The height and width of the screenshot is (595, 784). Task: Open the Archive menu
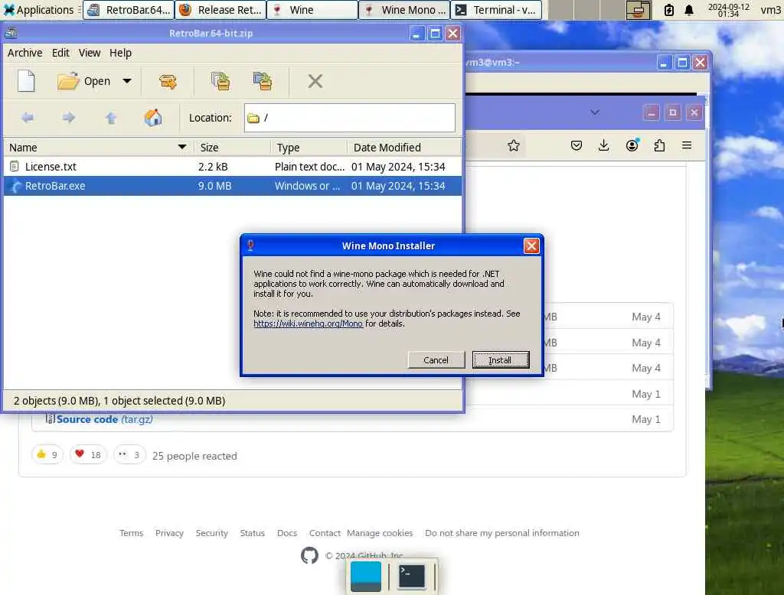(24, 53)
